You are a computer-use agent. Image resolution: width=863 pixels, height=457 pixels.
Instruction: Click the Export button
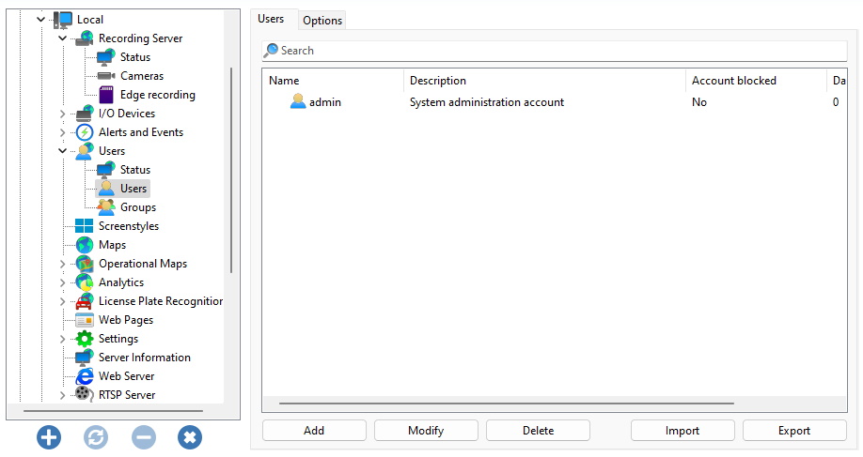pos(794,431)
